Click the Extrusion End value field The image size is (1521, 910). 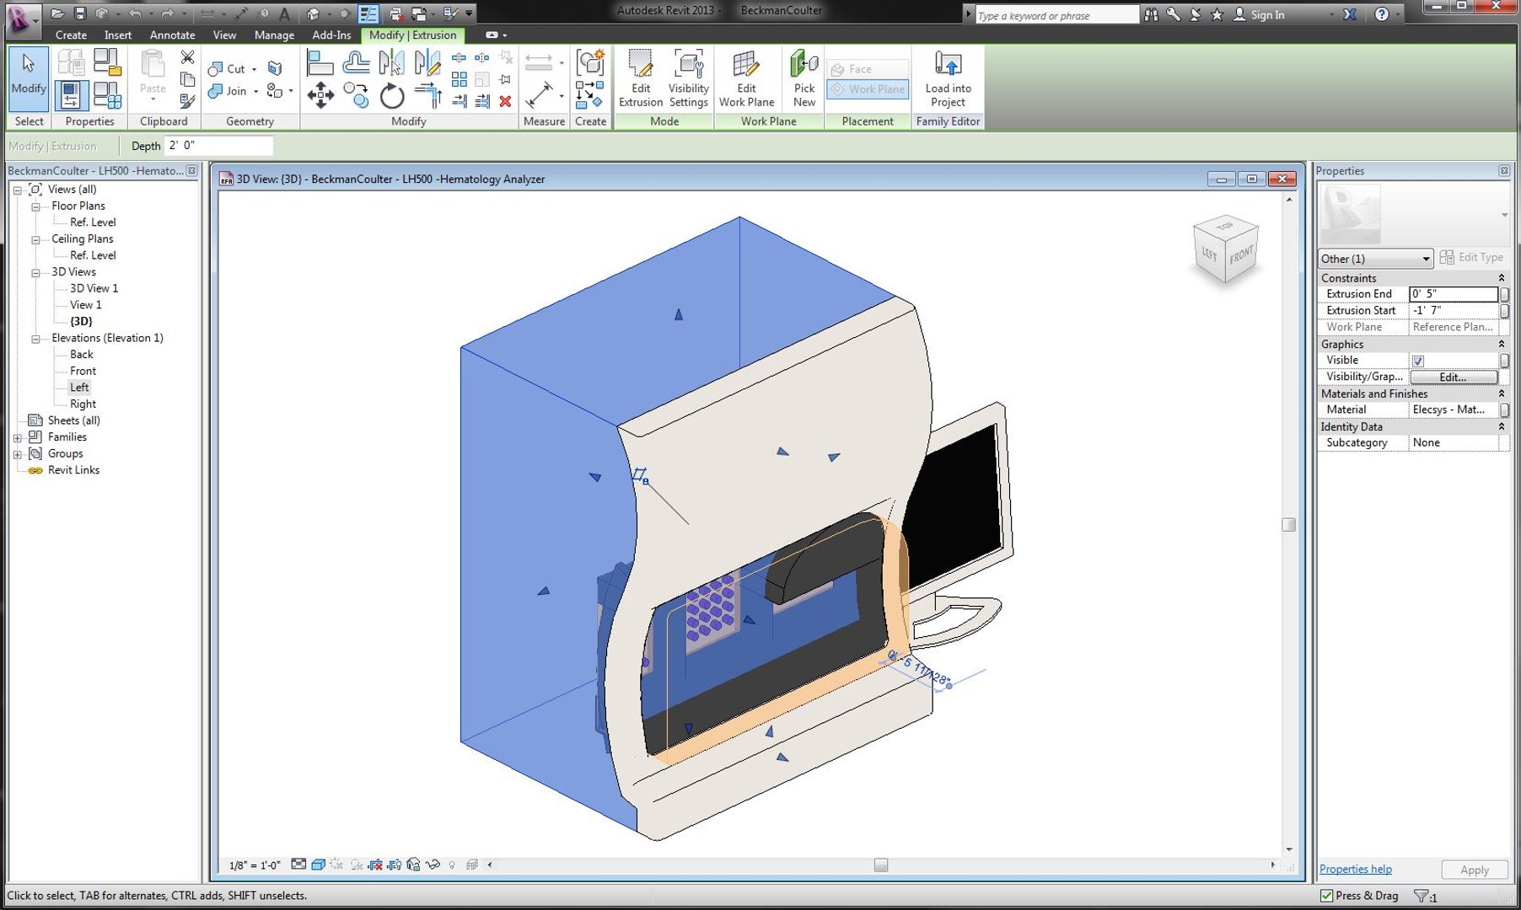point(1454,294)
